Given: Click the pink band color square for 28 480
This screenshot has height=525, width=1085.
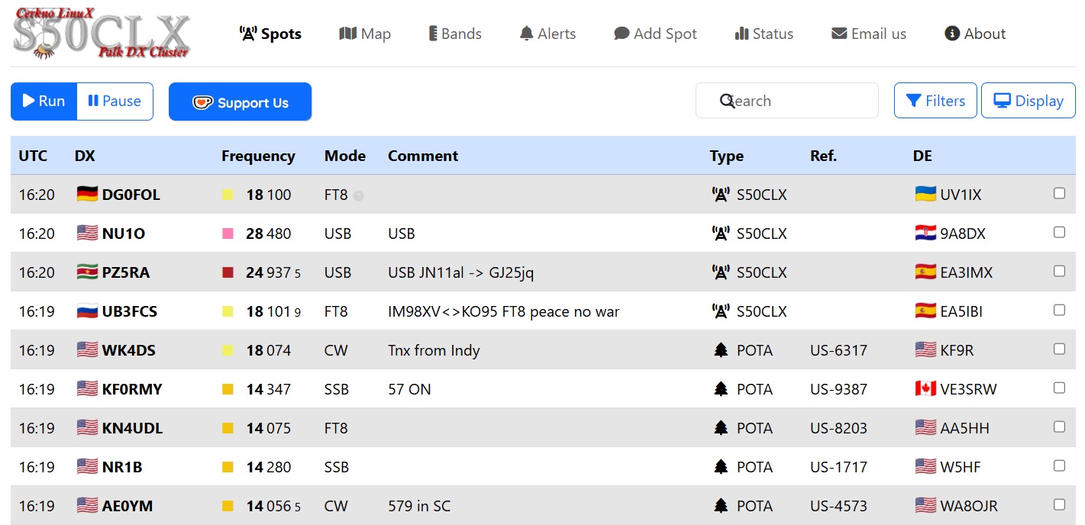Looking at the screenshot, I should (228, 234).
